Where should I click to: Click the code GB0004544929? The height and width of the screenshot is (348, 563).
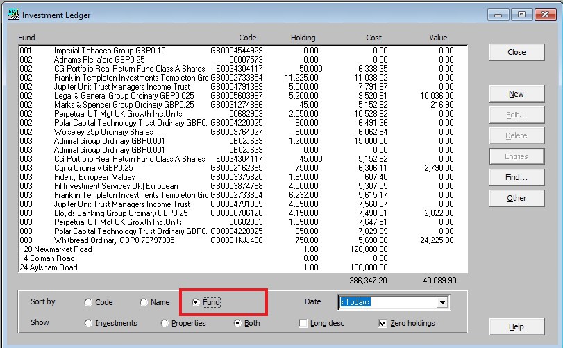pyautogui.click(x=237, y=51)
